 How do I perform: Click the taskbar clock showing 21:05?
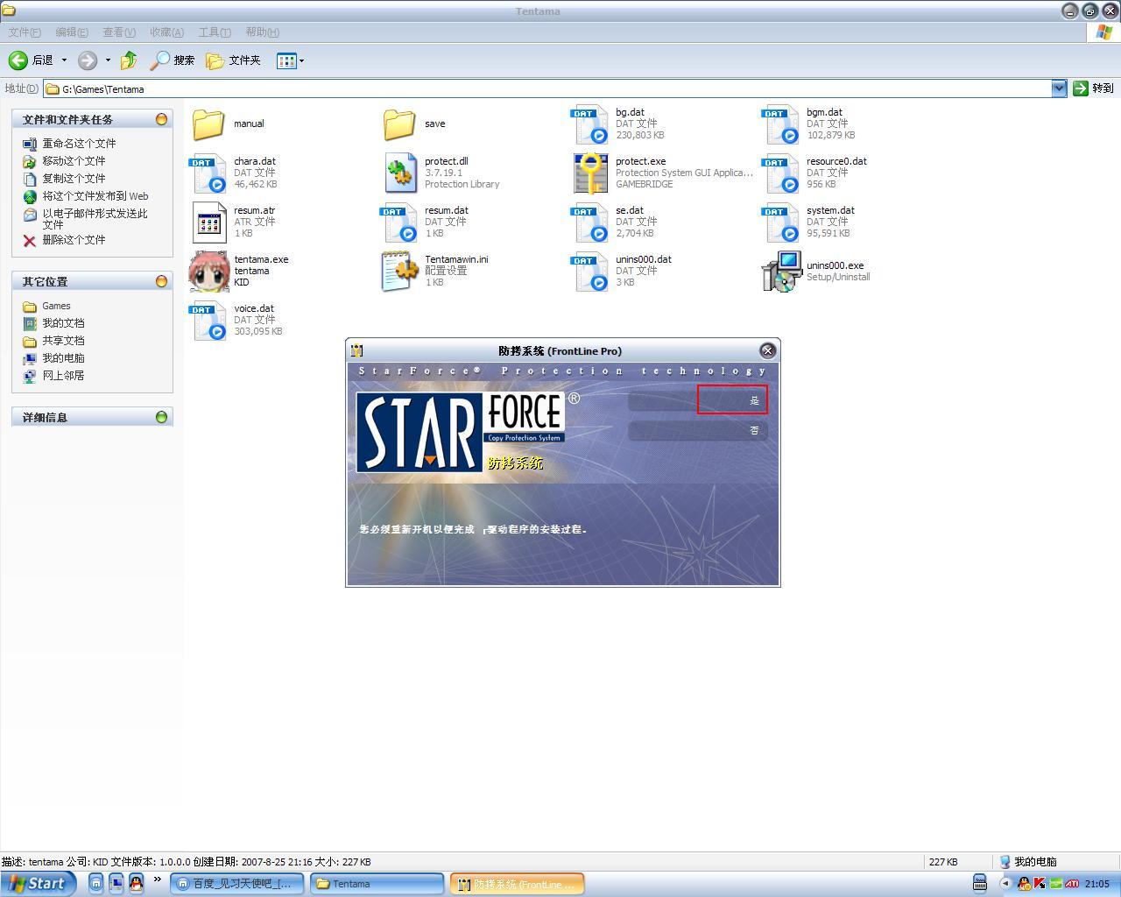point(1097,884)
